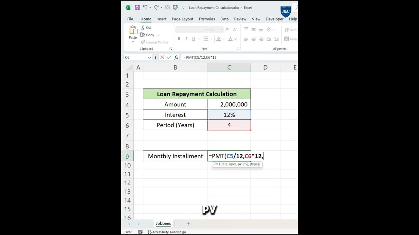
Task: Click the Name Box showing C6
Action: click(136, 57)
